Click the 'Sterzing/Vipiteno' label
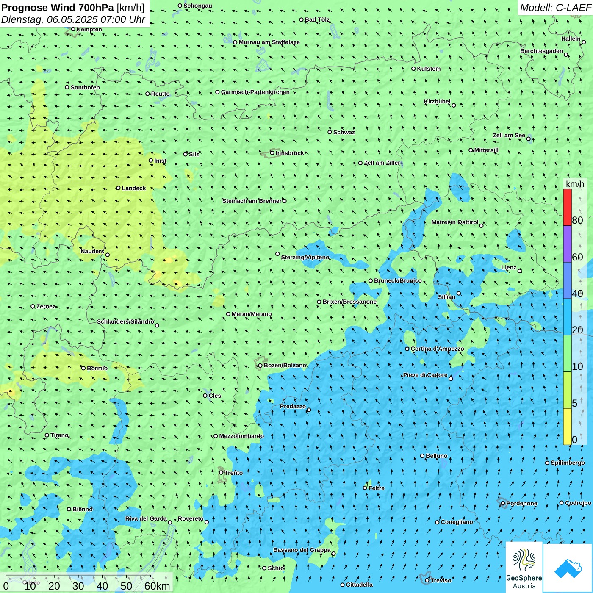This screenshot has width=593, height=593. [305, 257]
